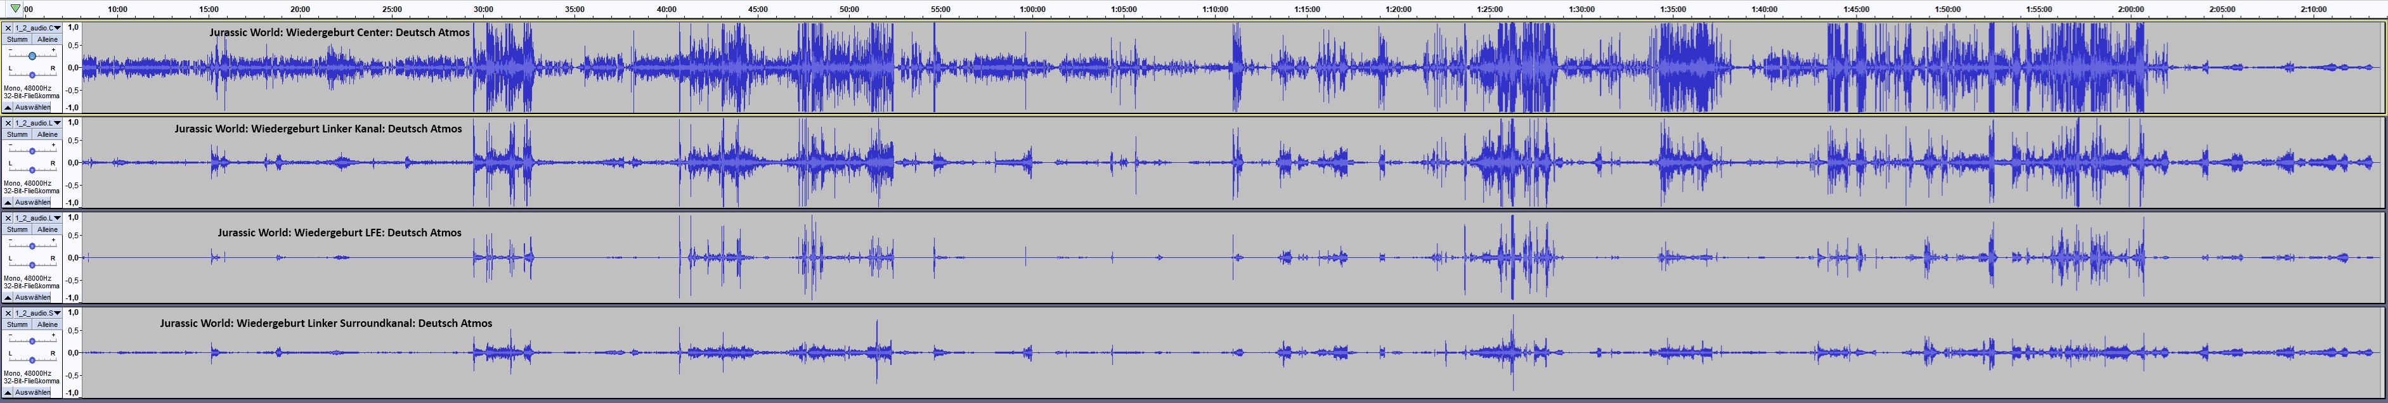Click the green playhead marker on timeline
Screen dimensions: 2388x403
click(x=15, y=8)
